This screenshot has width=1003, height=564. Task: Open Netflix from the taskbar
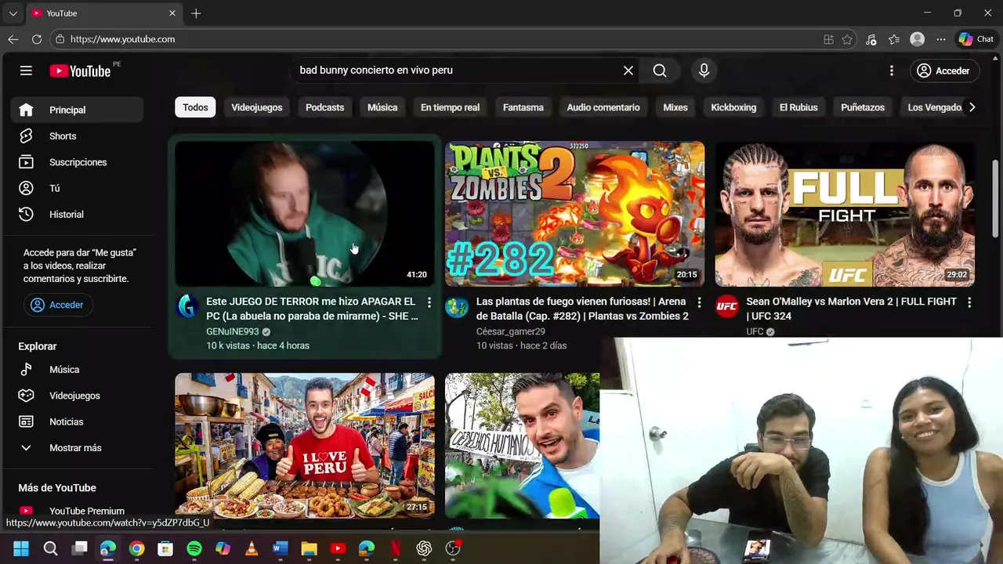tap(396, 549)
